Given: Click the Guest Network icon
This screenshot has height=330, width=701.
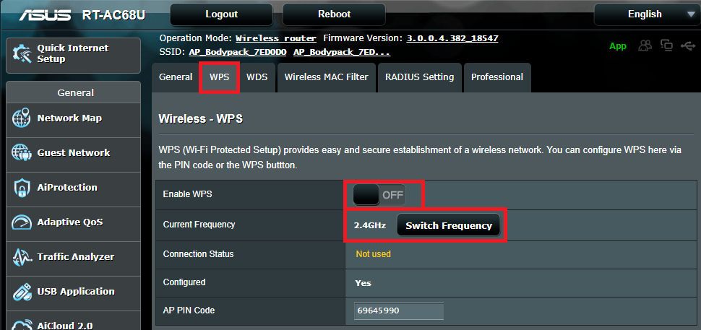Looking at the screenshot, I should point(22,152).
